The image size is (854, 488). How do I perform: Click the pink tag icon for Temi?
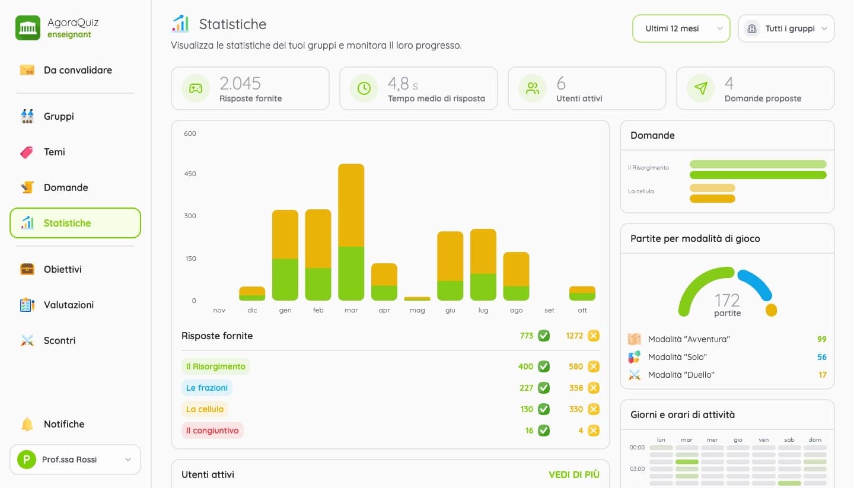click(27, 152)
